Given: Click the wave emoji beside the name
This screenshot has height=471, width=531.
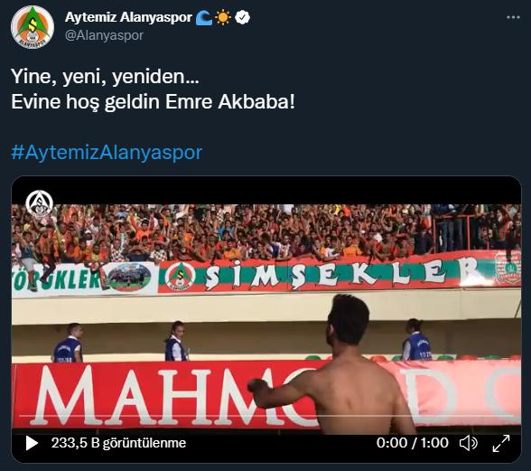Looking at the screenshot, I should tap(204, 18).
